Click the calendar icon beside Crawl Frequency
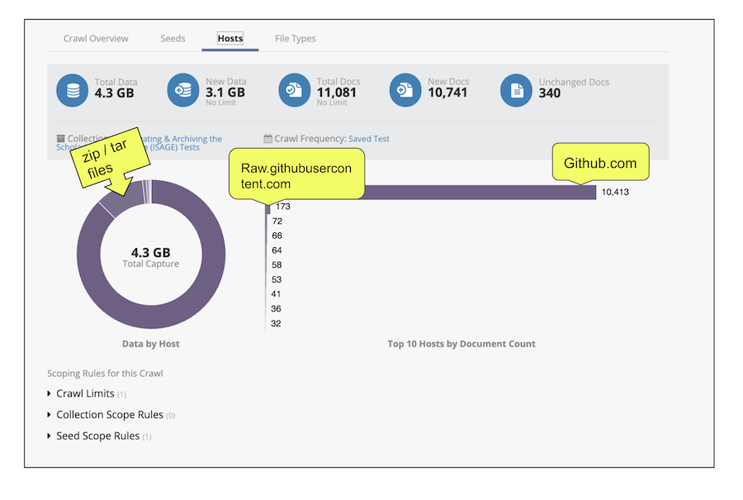Image resolution: width=743 pixels, height=500 pixels. [x=267, y=139]
